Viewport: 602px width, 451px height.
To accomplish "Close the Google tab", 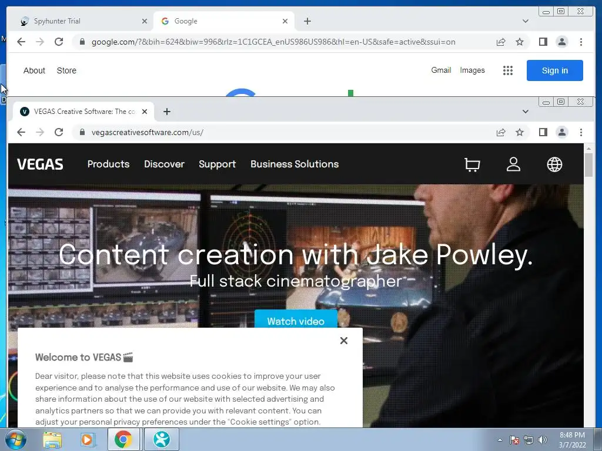I will (285, 21).
